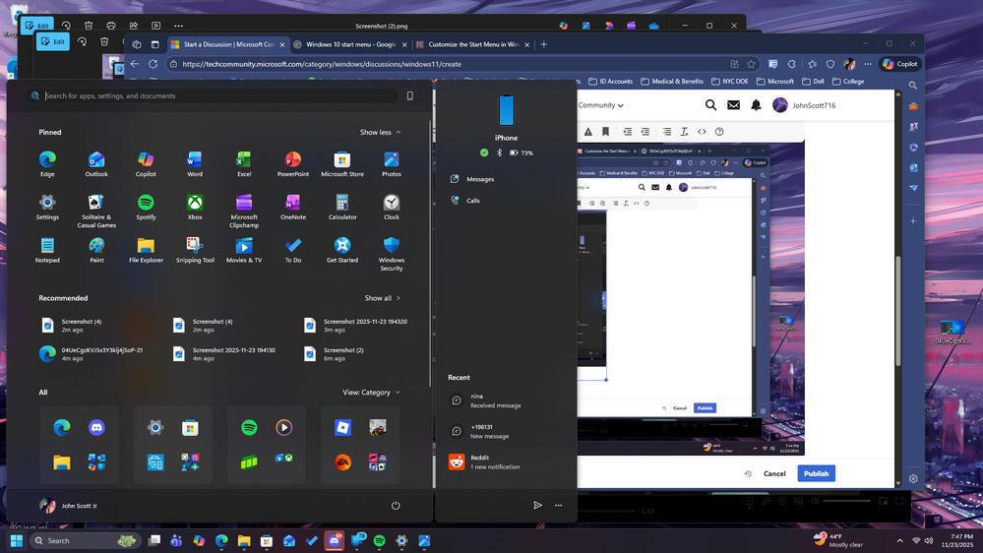
Task: Click the Windows Start button on taskbar
Action: click(x=17, y=540)
